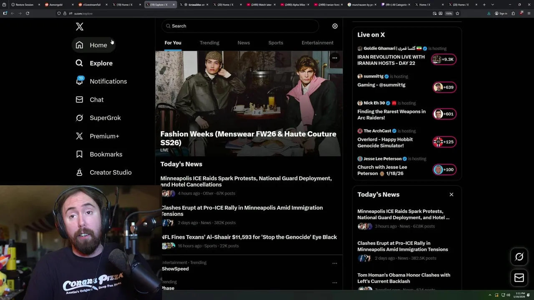
Task: Bookmark this page with the star icon
Action: (x=457, y=13)
